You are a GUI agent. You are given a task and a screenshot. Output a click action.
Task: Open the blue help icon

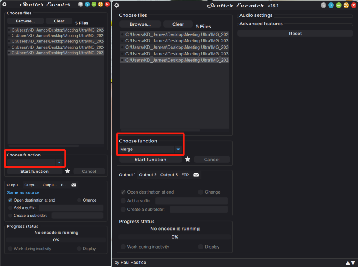(331, 5)
